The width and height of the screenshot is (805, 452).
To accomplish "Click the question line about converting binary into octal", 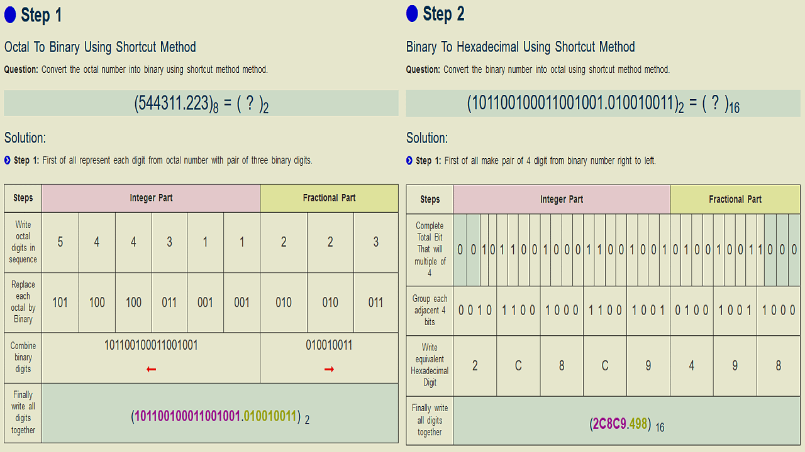I will [538, 70].
